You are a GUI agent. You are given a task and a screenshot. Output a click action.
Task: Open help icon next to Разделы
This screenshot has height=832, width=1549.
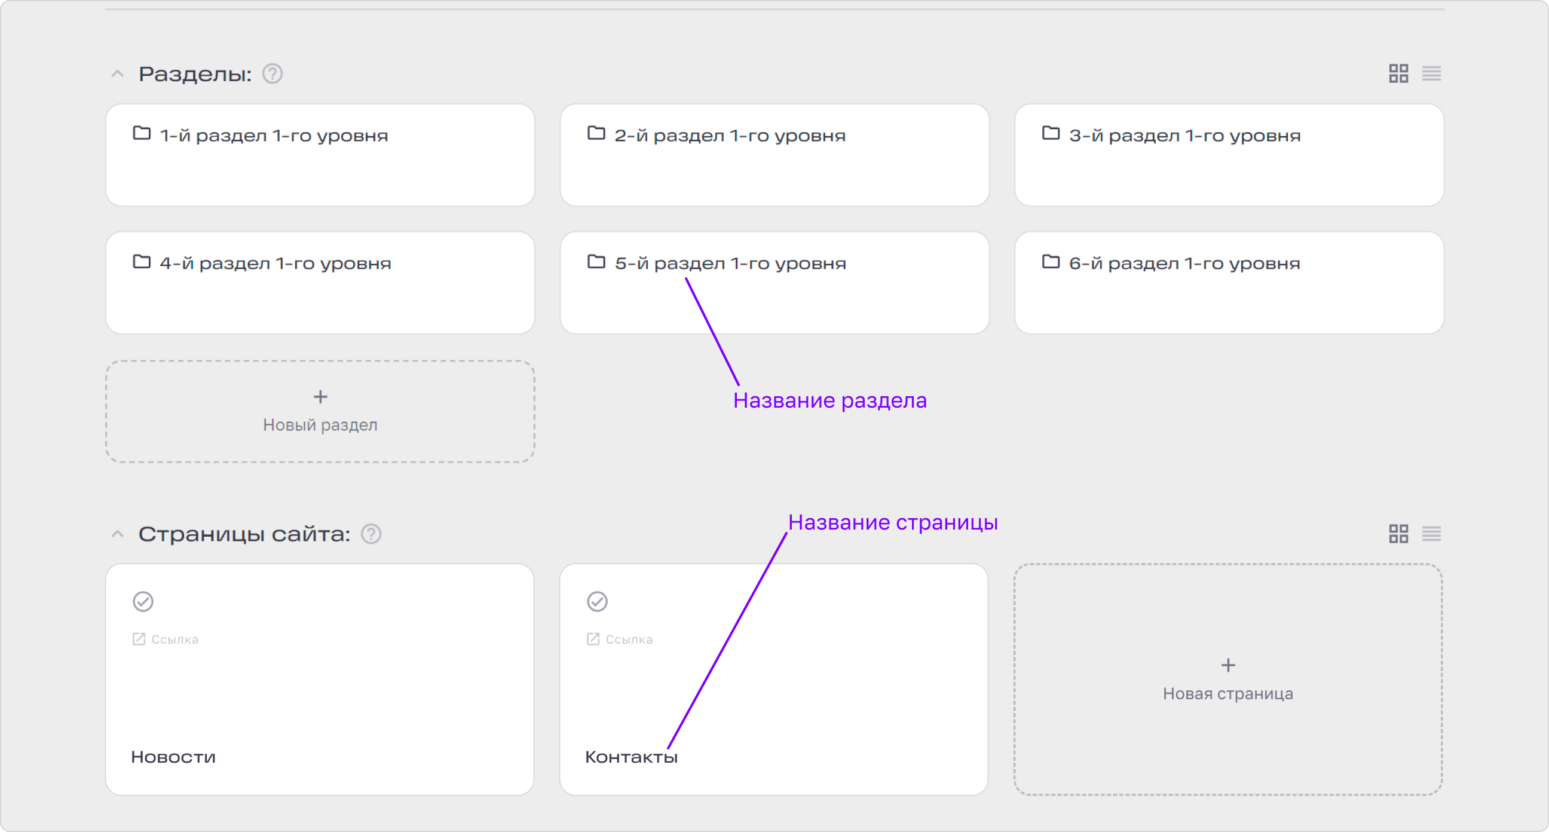pos(273,74)
